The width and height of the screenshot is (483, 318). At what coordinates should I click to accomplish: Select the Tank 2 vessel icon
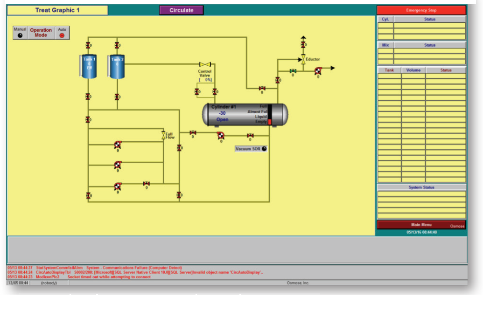117,66
